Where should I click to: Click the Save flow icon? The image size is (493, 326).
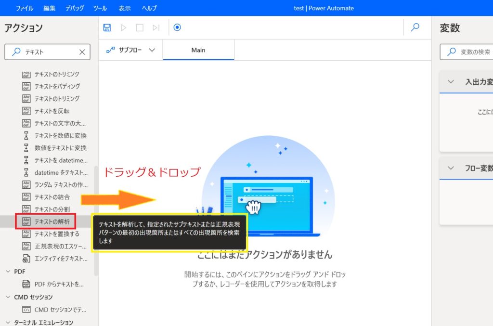click(107, 27)
